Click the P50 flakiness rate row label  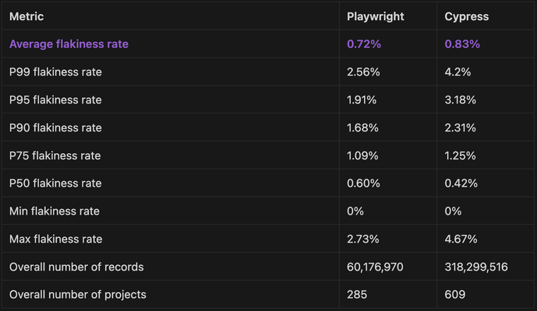click(55, 183)
